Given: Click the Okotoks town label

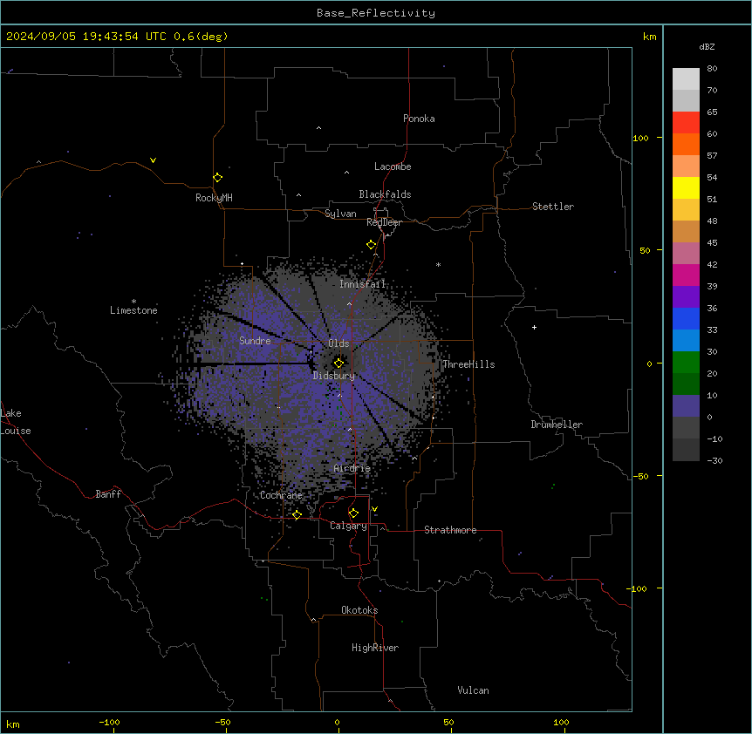Looking at the screenshot, I should (x=359, y=610).
